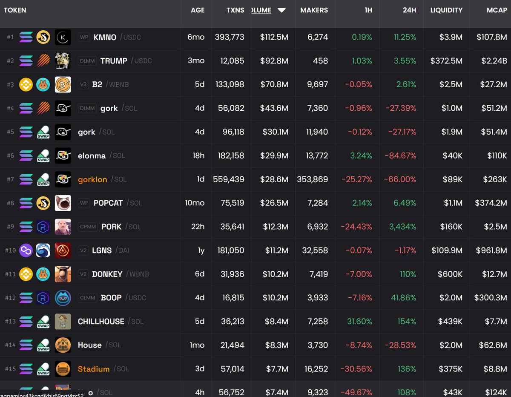The image size is (511, 397).
Task: Open the B2 /WBNB pair link
Action: [x=110, y=85]
